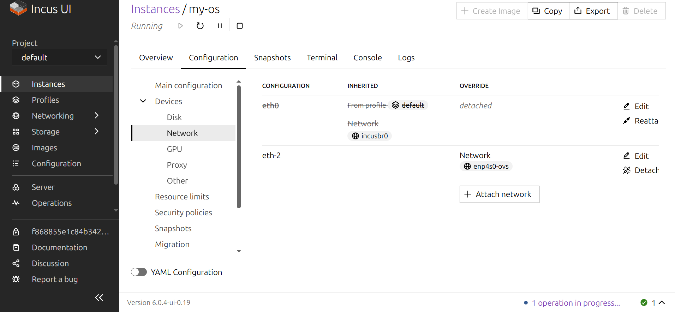Expand the Storage sidebar submenu

(x=96, y=132)
